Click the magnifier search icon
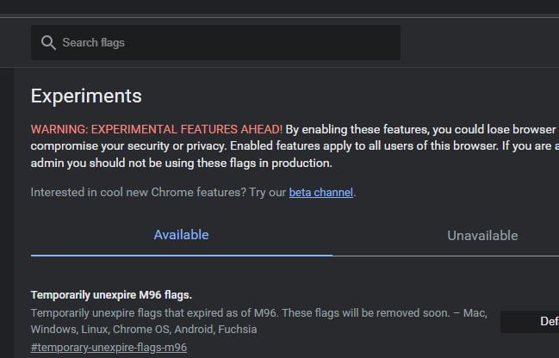 (48, 43)
